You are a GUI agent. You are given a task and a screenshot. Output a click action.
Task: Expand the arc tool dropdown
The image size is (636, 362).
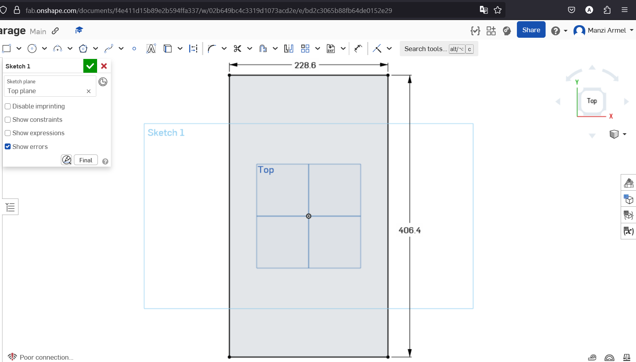tap(70, 48)
